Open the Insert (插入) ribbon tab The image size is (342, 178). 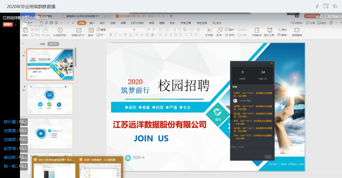click(x=92, y=23)
